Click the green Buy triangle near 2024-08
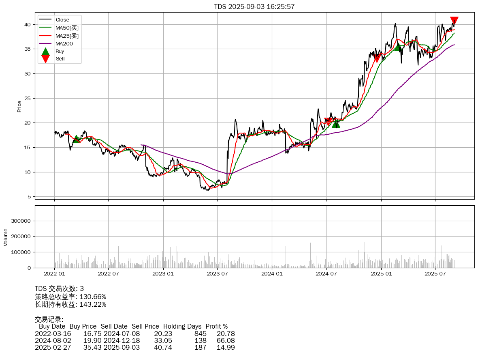 click(x=336, y=124)
